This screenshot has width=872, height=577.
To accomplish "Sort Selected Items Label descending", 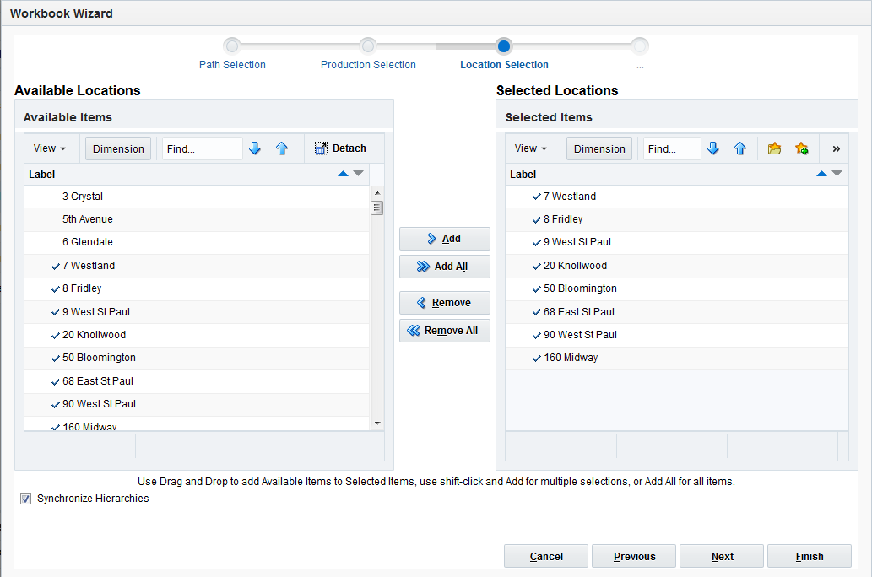I will pyautogui.click(x=837, y=174).
